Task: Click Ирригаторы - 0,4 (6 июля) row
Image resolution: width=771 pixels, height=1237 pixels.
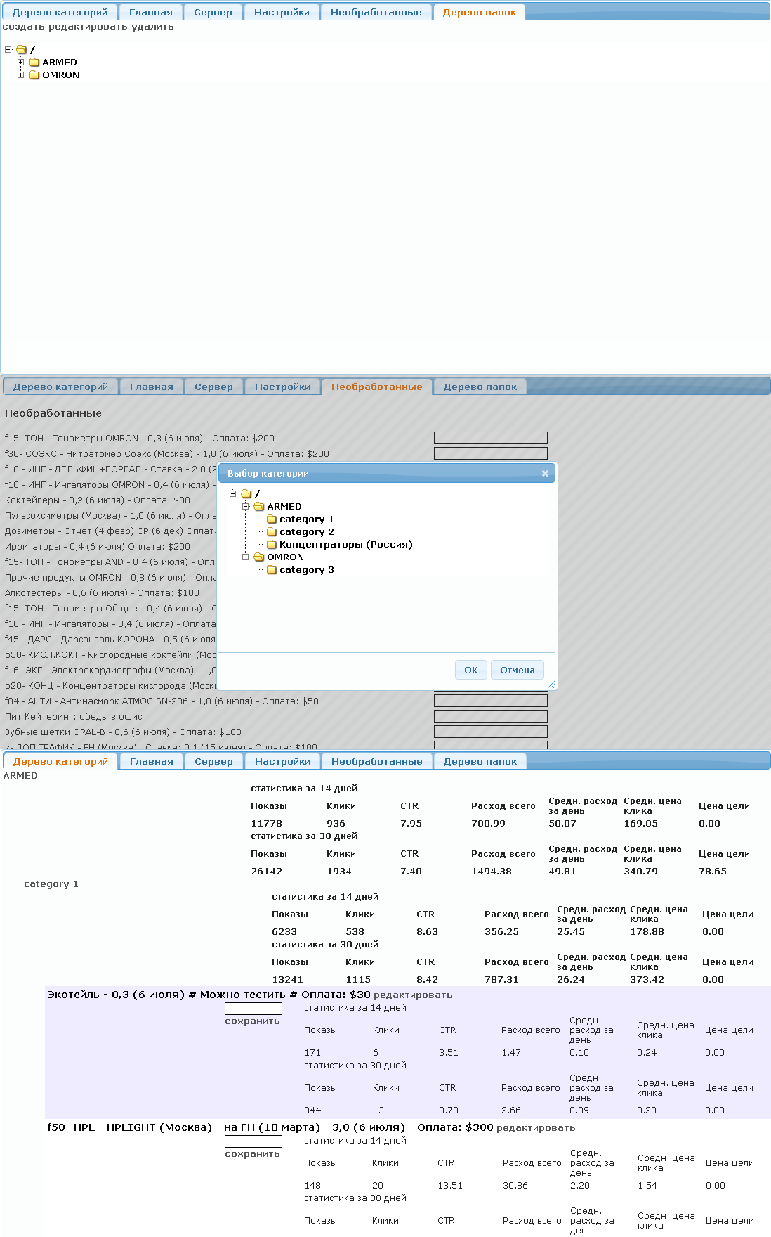Action: point(98,547)
